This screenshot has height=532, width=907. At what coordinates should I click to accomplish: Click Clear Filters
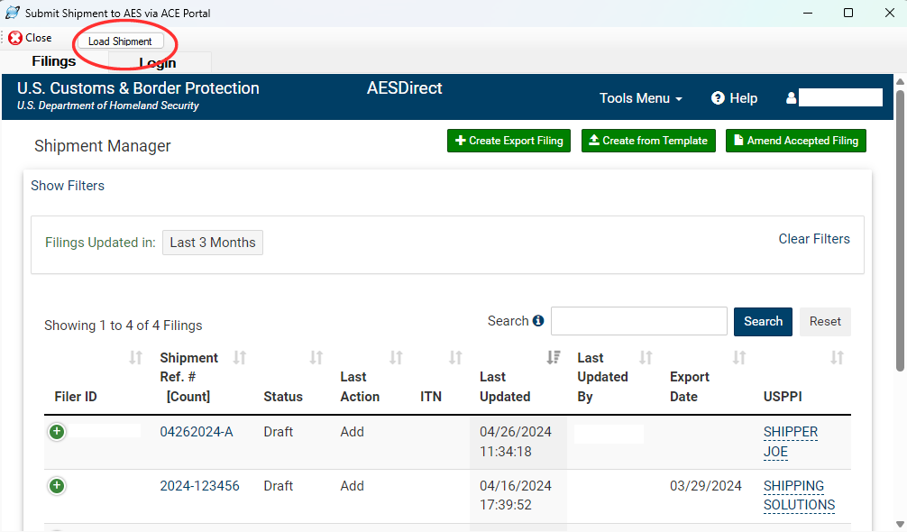814,238
